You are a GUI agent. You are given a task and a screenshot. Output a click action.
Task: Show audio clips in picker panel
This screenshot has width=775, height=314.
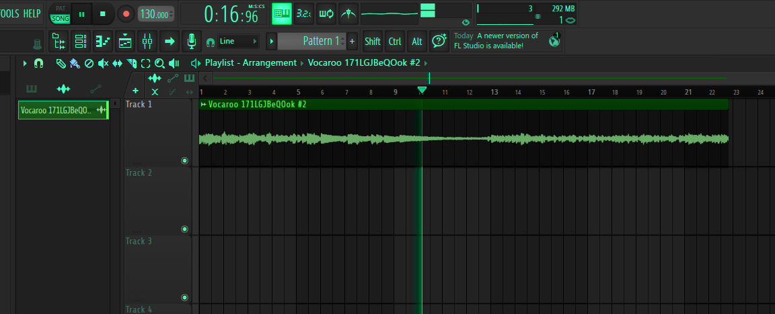(63, 89)
